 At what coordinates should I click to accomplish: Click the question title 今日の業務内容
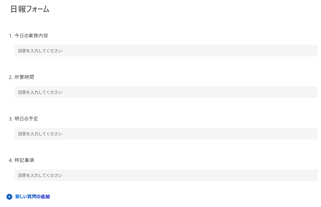[31, 36]
